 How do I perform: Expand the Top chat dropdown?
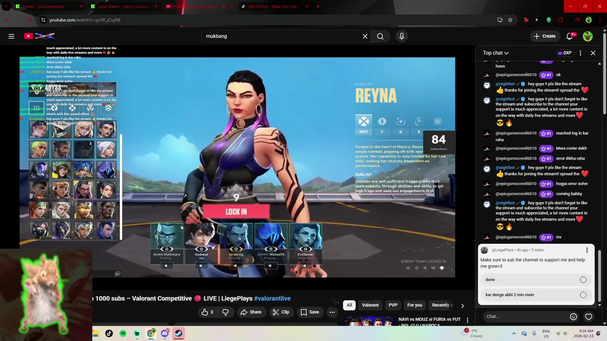tap(496, 53)
